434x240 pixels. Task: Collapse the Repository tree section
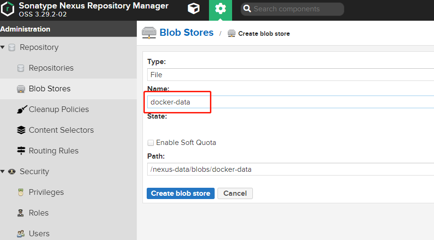pos(2,47)
